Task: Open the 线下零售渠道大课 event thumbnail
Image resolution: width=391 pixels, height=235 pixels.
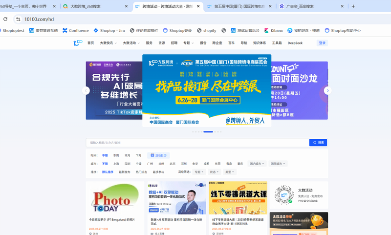Action: click(238, 198)
